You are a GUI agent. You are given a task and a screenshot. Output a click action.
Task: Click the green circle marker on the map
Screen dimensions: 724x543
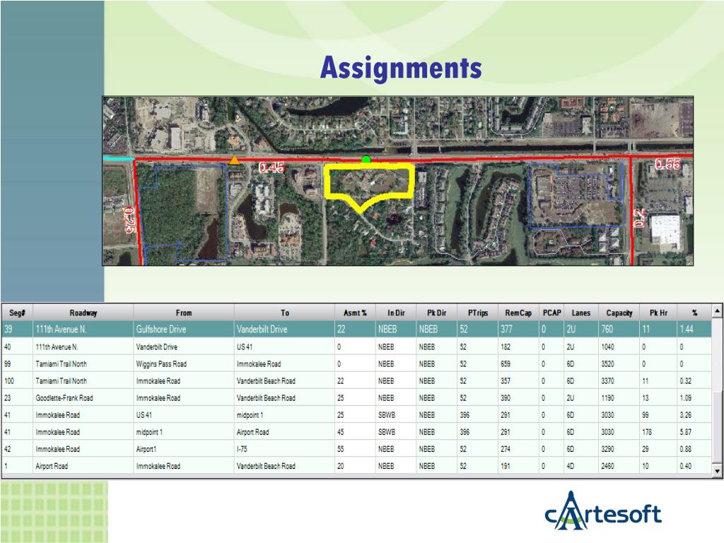tap(366, 159)
